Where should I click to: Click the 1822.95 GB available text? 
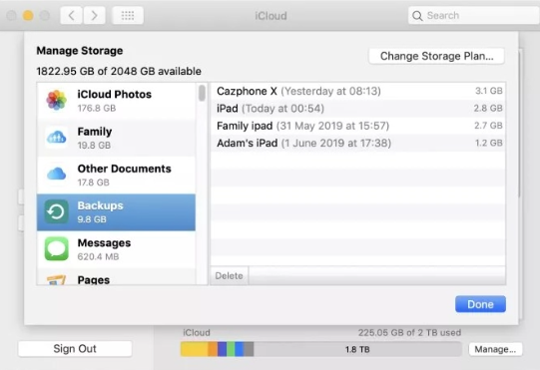[x=119, y=71]
